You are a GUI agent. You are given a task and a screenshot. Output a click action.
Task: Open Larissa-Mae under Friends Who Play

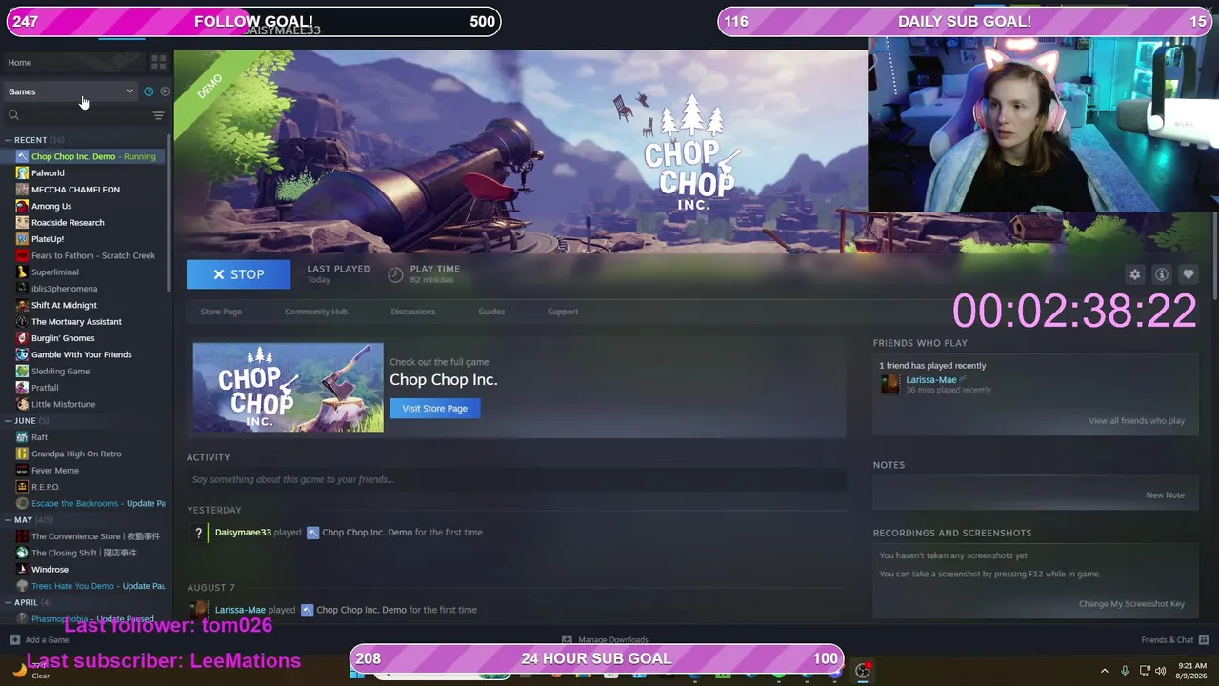click(x=930, y=380)
